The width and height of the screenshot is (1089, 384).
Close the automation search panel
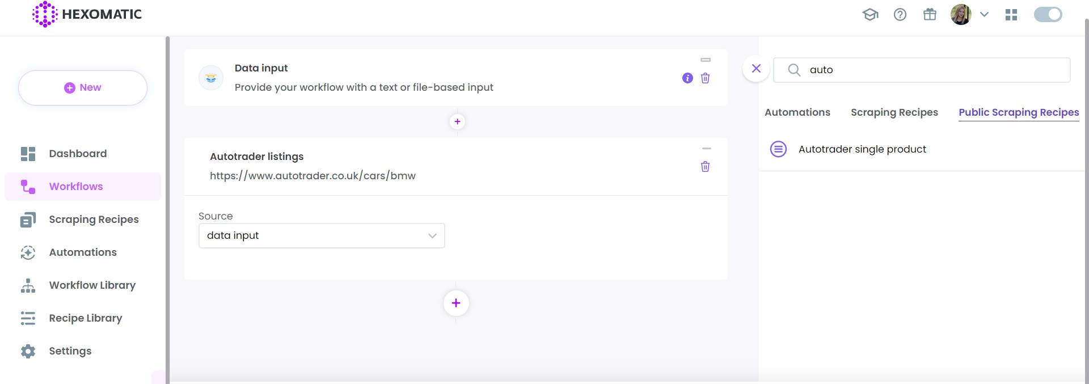point(756,69)
